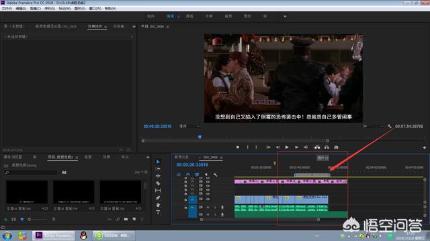Toggle lock on V1 track
The height and width of the screenshot is (241, 430).
pyautogui.click(x=185, y=199)
